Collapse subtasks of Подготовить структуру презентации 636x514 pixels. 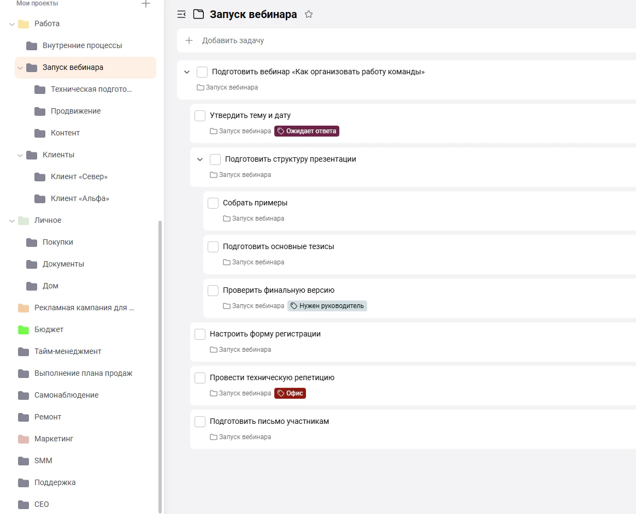pyautogui.click(x=200, y=159)
